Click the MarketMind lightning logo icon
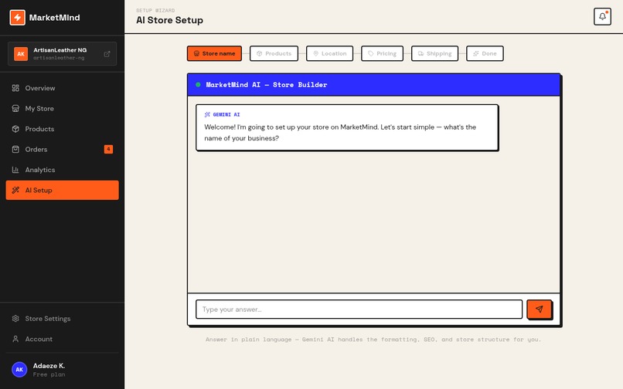The image size is (623, 389). coord(18,18)
